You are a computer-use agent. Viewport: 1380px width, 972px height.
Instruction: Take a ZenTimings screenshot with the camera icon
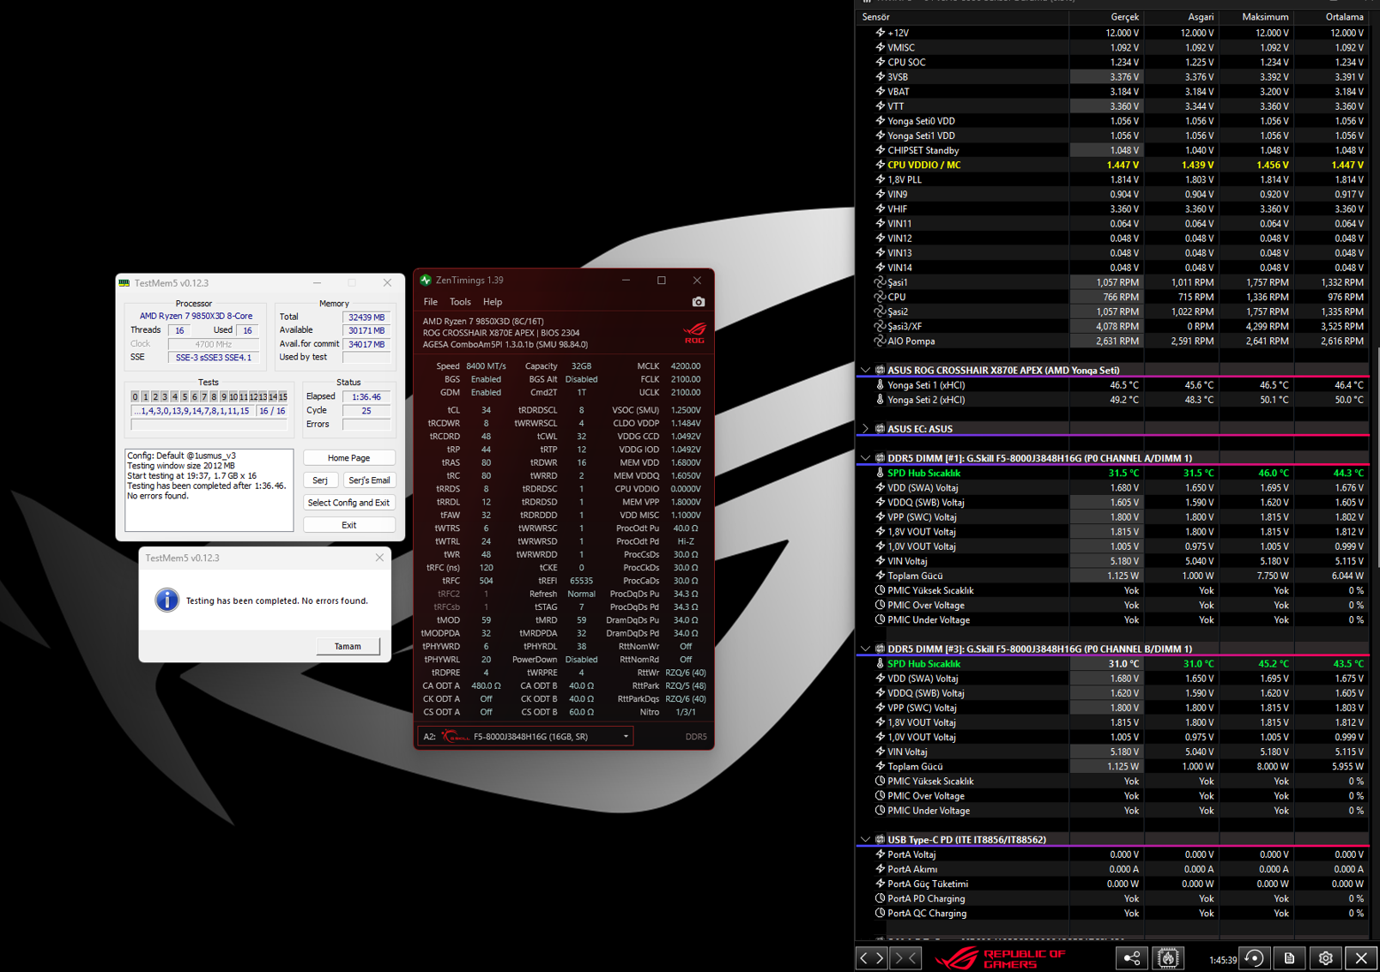(698, 302)
